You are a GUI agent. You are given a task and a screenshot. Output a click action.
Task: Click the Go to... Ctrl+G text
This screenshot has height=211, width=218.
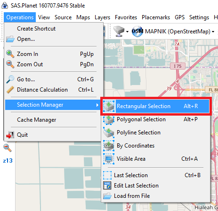coord(55,79)
